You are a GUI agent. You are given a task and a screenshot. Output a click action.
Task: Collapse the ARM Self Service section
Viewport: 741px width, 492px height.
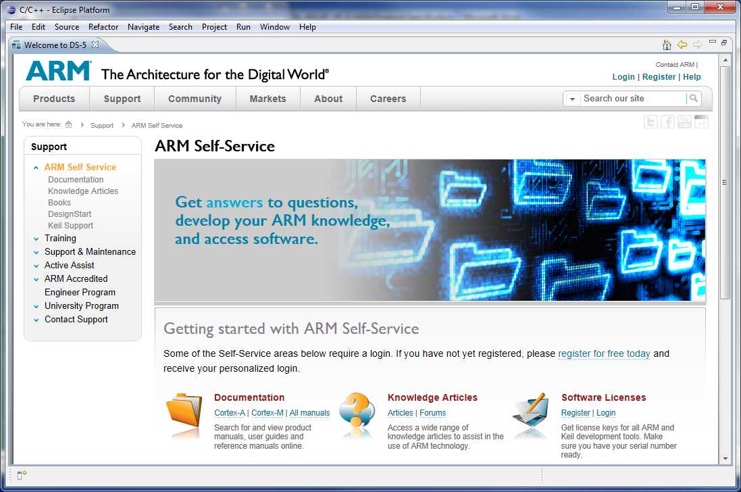pyautogui.click(x=36, y=168)
